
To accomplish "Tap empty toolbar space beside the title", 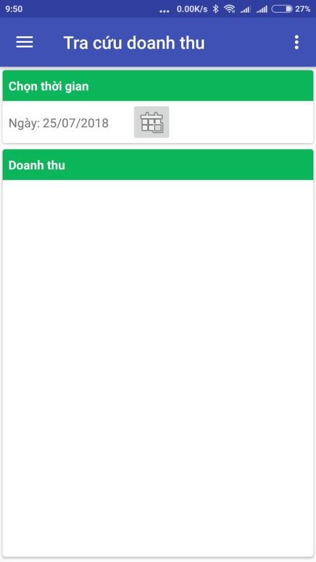I will coord(248,42).
